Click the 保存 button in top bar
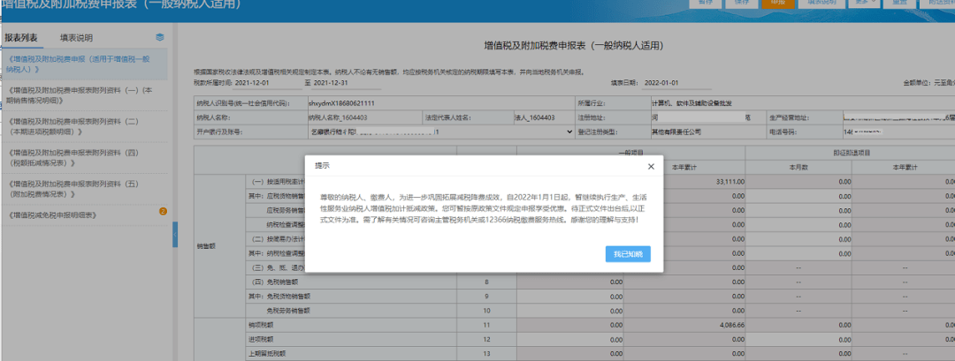 pyautogui.click(x=742, y=2)
